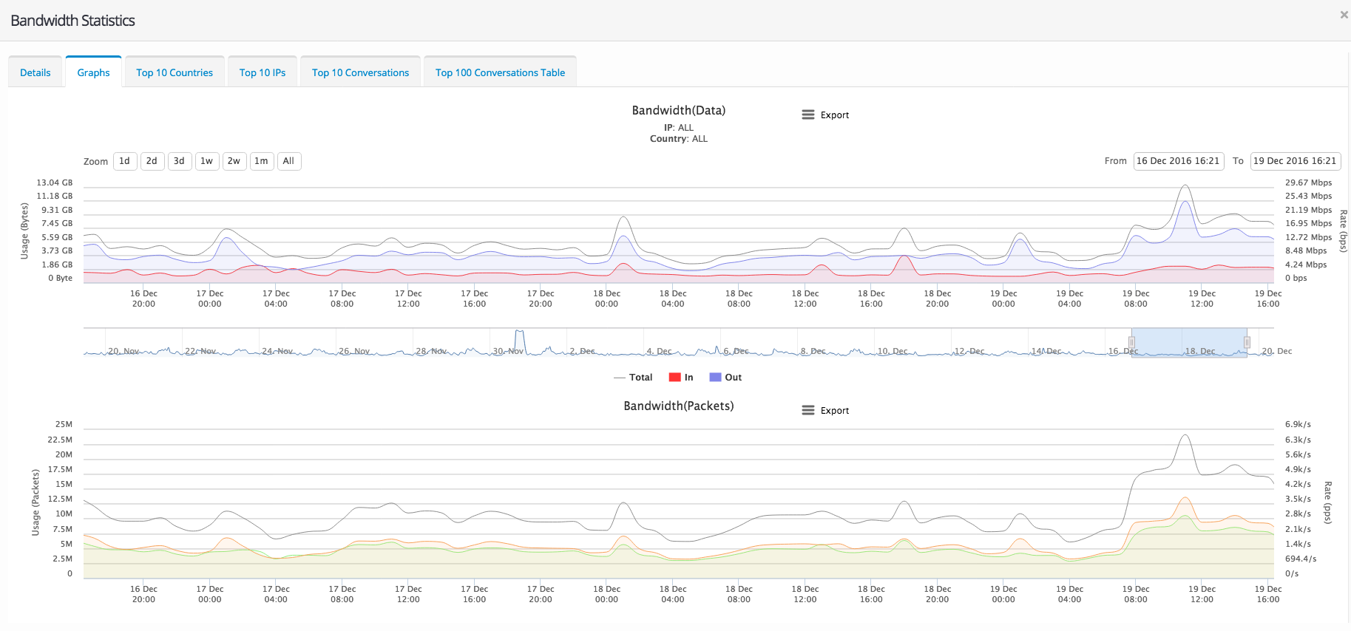Click the From date input field
This screenshot has width=1351, height=631.
coord(1178,161)
